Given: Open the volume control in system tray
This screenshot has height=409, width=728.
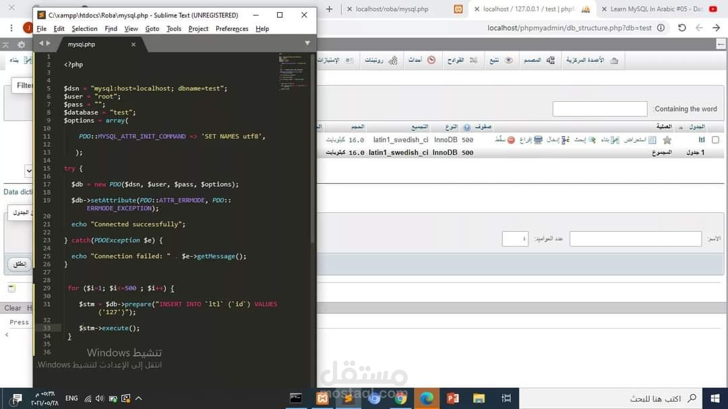Looking at the screenshot, I should 100,398.
